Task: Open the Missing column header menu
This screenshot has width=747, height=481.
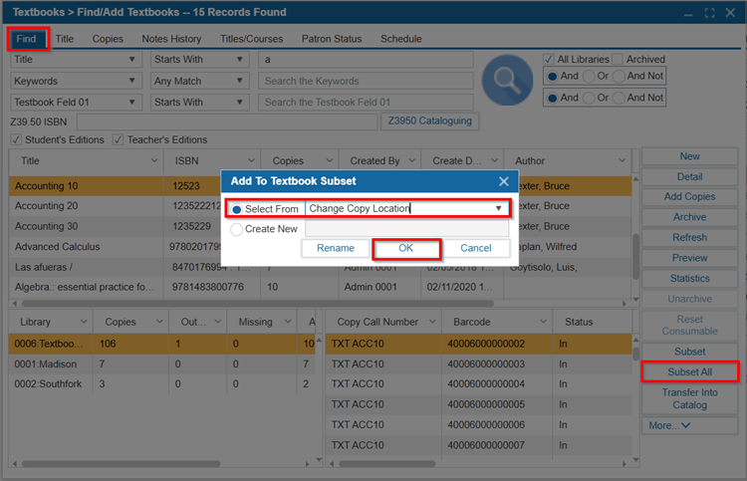Action: click(288, 322)
